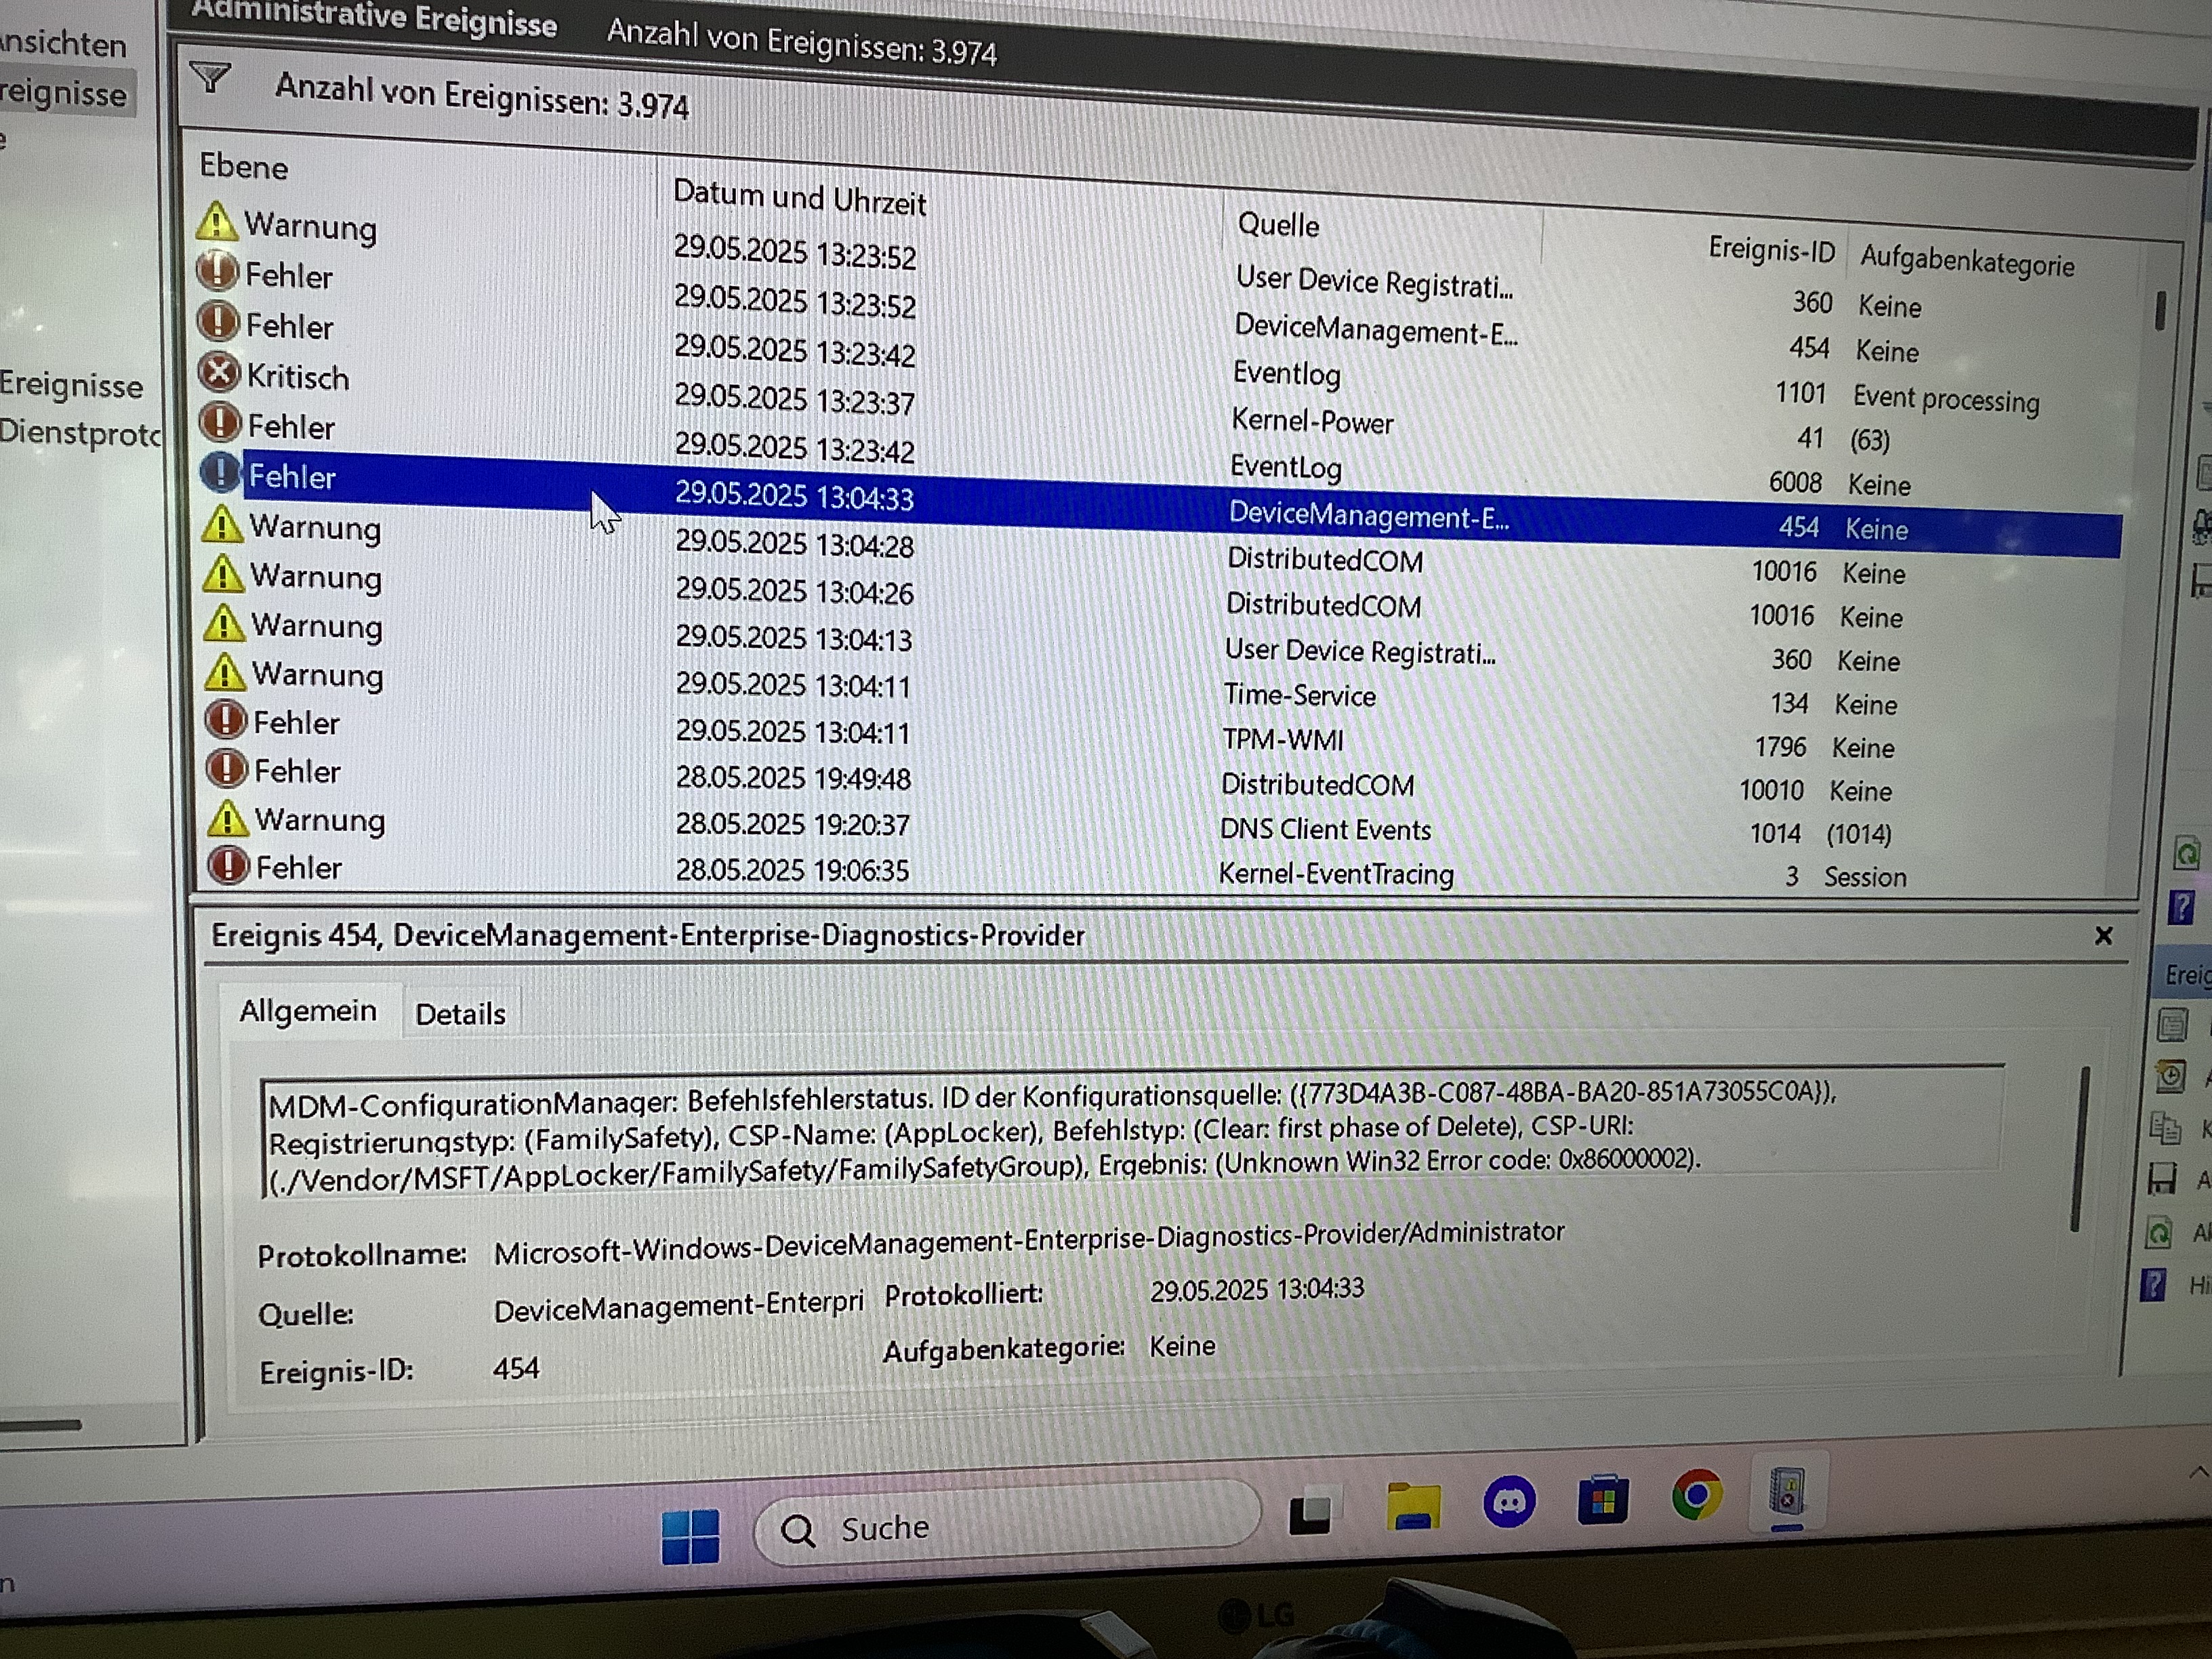Switch to the Details tab
Viewport: 2212px width, 1659px height.
pyautogui.click(x=460, y=1014)
